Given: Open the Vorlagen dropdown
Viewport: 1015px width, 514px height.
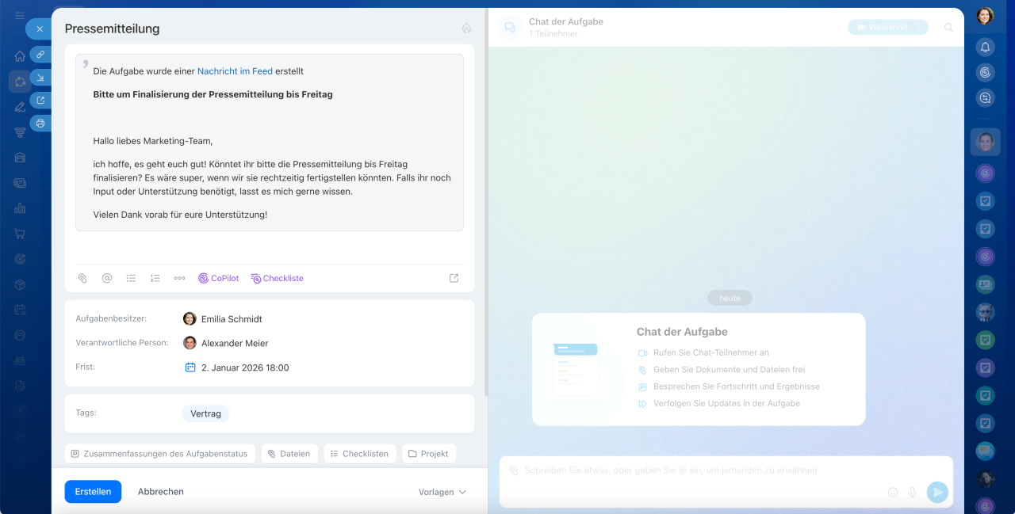Looking at the screenshot, I should (442, 492).
